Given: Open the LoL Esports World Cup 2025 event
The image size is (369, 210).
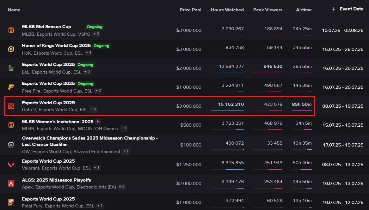Looking at the screenshot, I should [x=48, y=64].
